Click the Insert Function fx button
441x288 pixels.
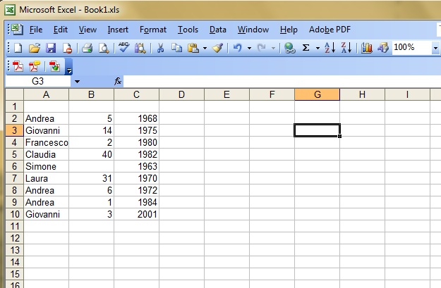pyautogui.click(x=118, y=82)
